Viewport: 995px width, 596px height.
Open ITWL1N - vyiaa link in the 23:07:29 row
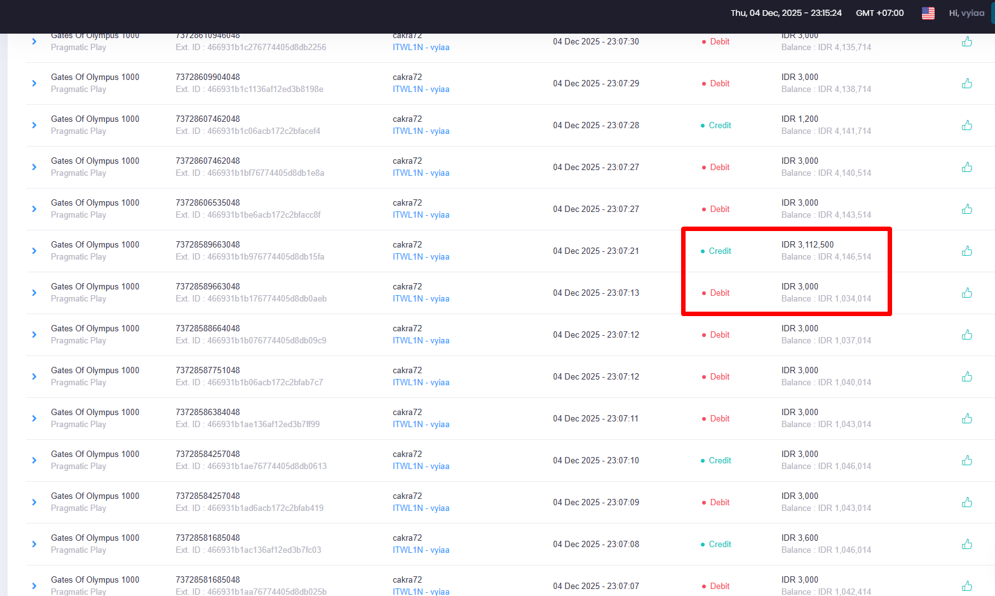(x=421, y=89)
